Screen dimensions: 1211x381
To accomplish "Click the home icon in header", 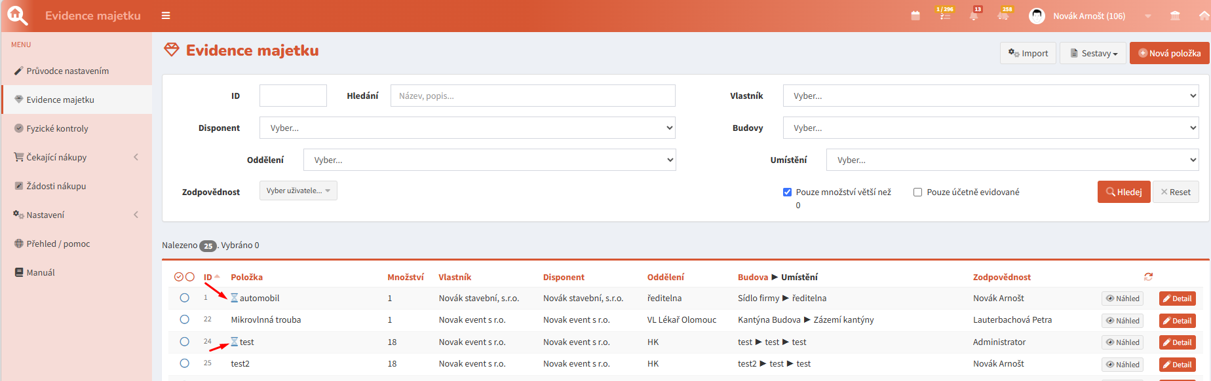I will coord(1204,16).
